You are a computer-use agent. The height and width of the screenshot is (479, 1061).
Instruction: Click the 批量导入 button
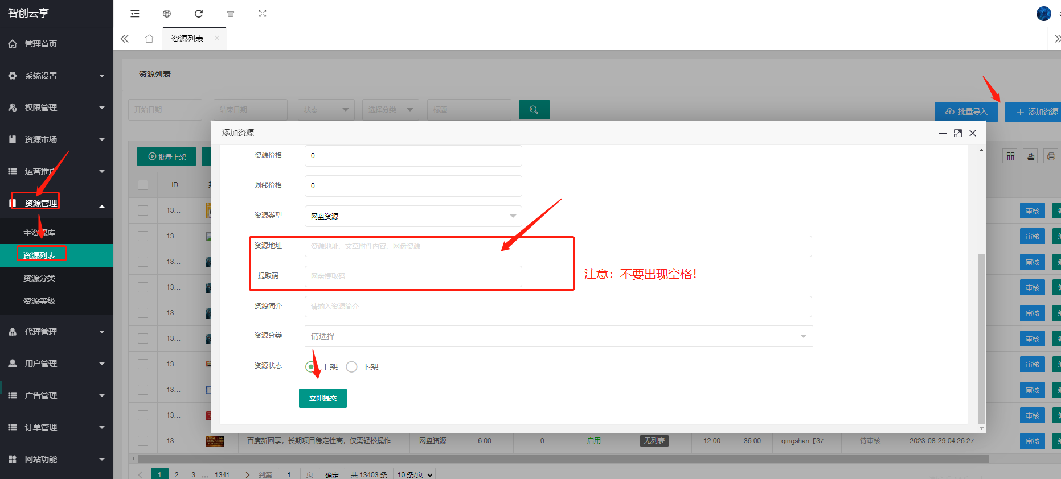tap(966, 112)
